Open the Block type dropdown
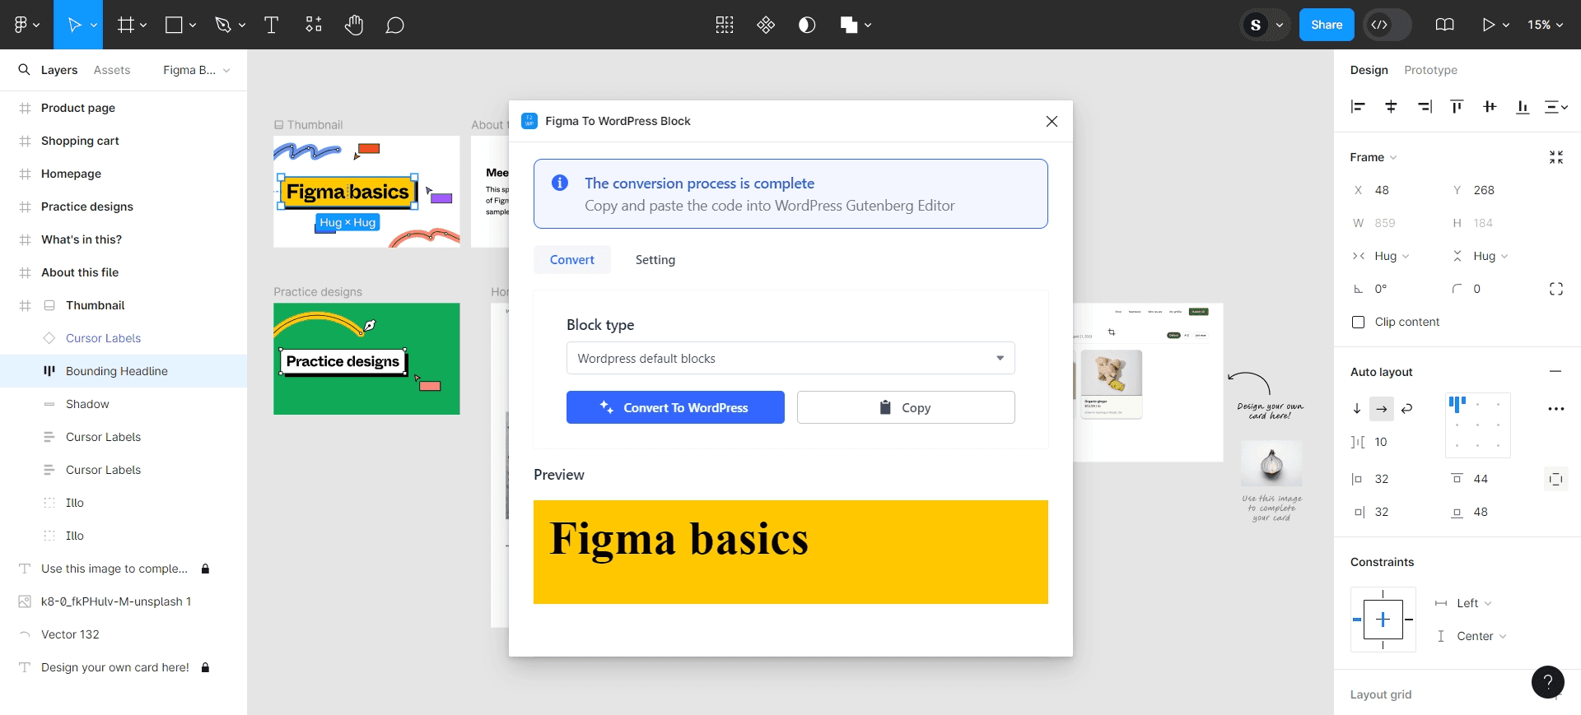 790,359
